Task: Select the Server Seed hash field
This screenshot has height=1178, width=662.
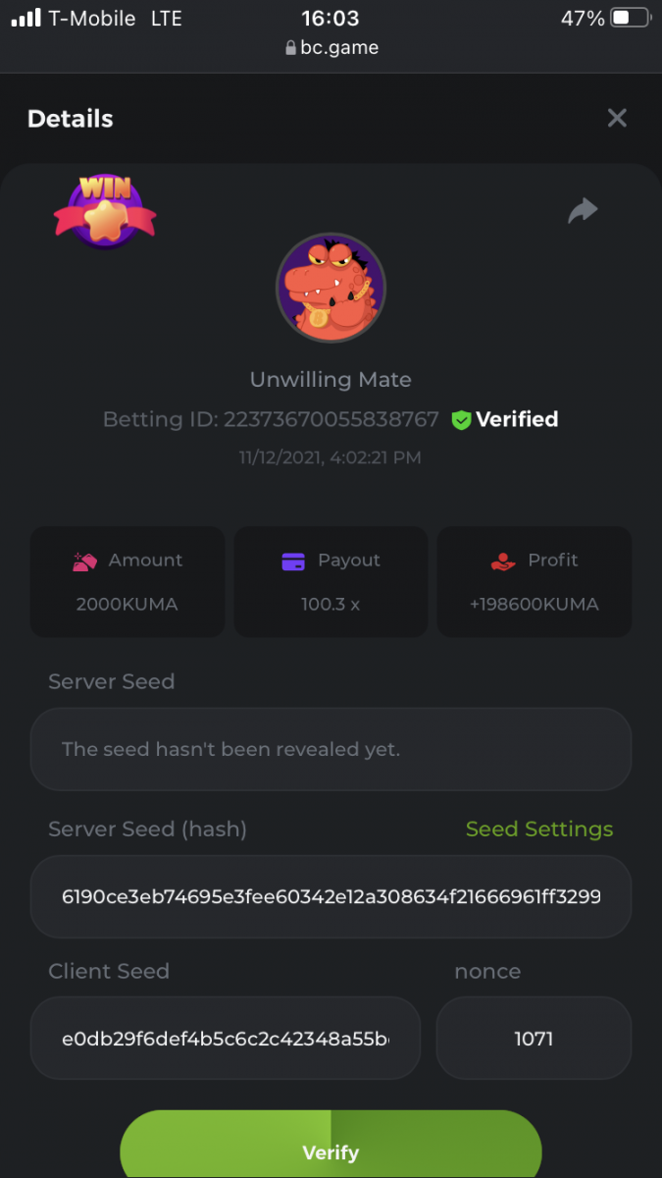Action: (331, 896)
